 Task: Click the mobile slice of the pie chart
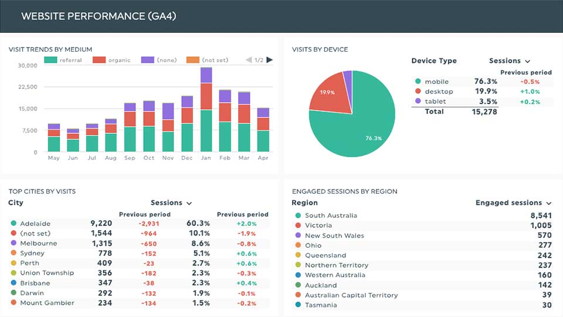pos(362,126)
